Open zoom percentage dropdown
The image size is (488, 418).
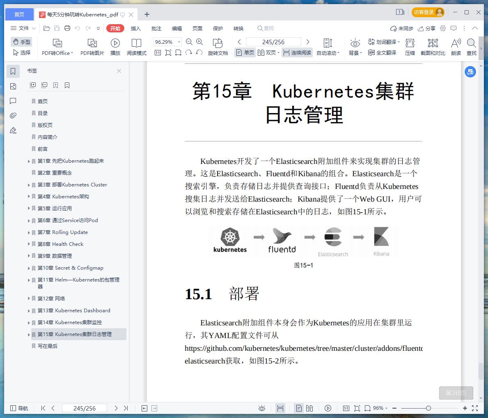pos(179,42)
